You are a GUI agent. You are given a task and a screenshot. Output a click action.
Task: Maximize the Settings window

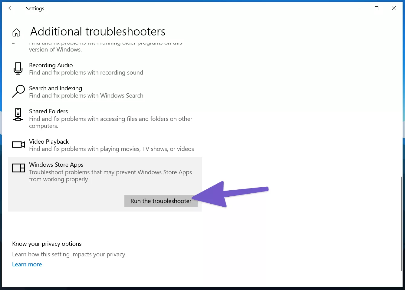pyautogui.click(x=377, y=8)
